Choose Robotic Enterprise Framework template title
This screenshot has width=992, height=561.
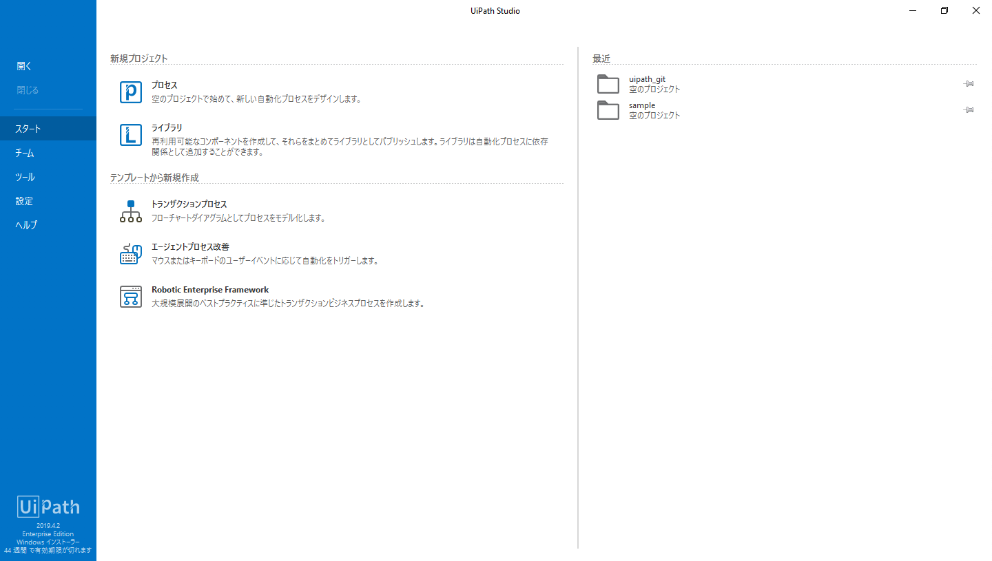pyautogui.click(x=210, y=290)
